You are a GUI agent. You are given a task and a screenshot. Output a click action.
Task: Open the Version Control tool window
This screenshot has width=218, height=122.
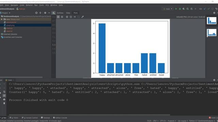(x=30, y=118)
